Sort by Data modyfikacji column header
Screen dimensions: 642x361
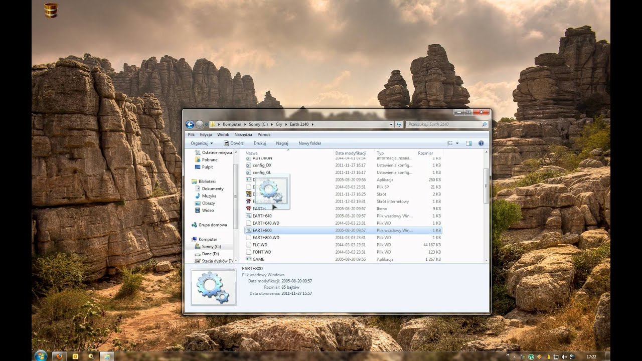click(354, 153)
